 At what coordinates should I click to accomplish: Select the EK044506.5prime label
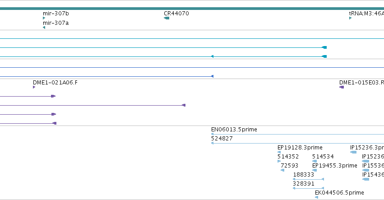click(339, 193)
